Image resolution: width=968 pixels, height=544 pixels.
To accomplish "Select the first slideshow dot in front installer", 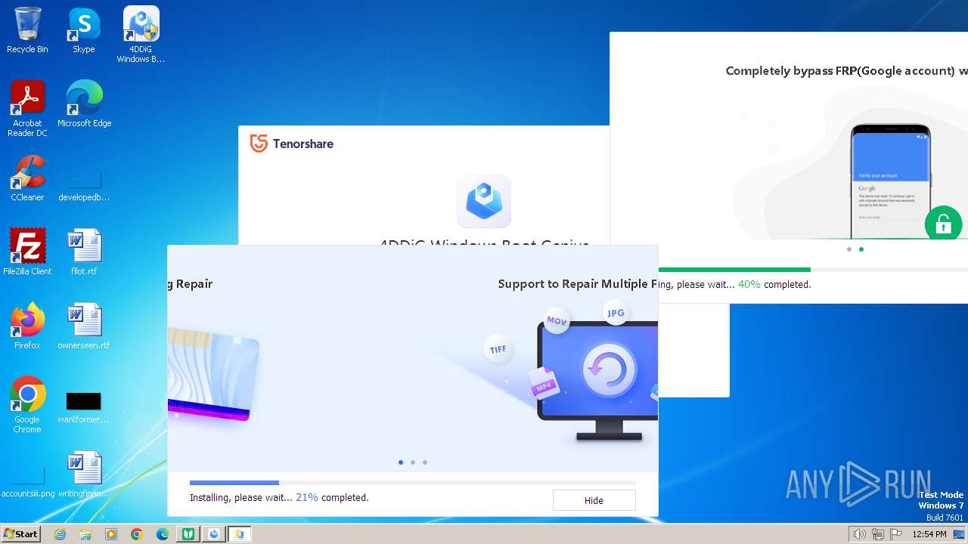I will point(401,462).
